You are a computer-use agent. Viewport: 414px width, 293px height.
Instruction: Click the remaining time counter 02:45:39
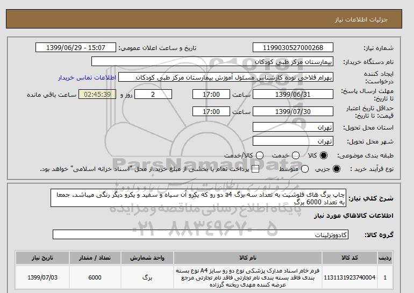97,94
